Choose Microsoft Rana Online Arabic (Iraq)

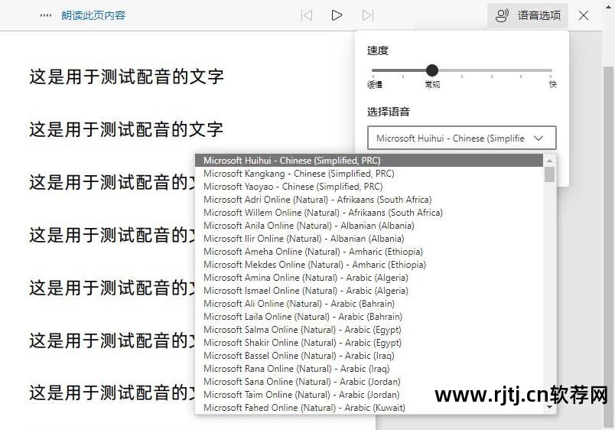(369, 368)
